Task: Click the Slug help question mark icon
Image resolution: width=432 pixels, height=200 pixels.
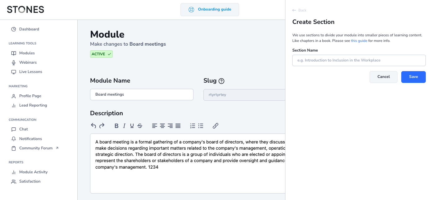Action: tap(221, 81)
